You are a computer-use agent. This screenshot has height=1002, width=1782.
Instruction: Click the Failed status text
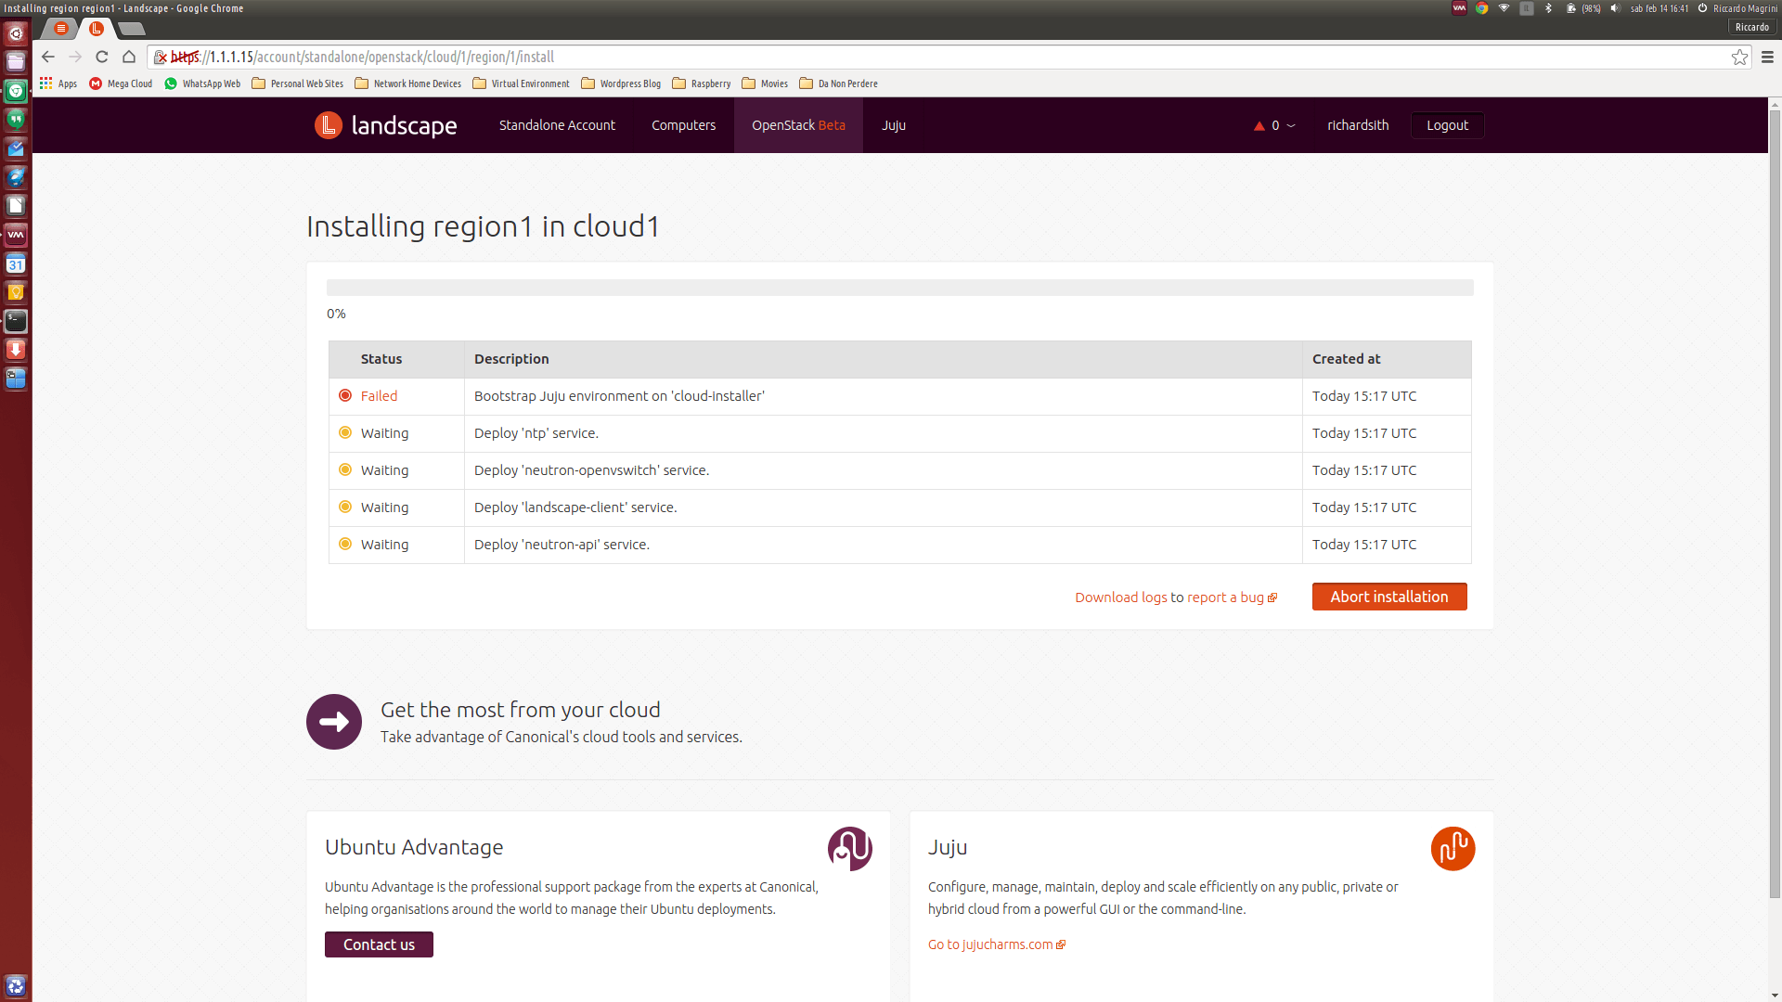[379, 396]
